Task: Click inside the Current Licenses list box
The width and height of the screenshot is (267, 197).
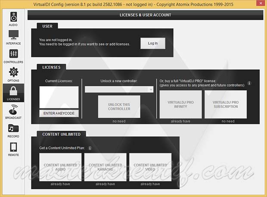Action: (x=59, y=97)
